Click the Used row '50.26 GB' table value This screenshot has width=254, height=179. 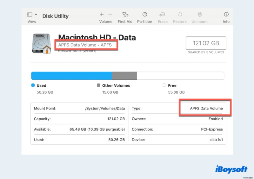pos(117,140)
